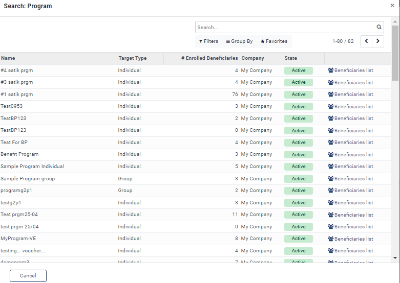This screenshot has width=400, height=283.
Task: Click the magnifying glass search icon
Action: tap(379, 27)
